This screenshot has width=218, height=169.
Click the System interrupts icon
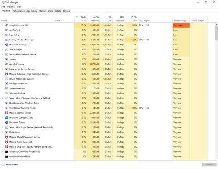coord(7,88)
